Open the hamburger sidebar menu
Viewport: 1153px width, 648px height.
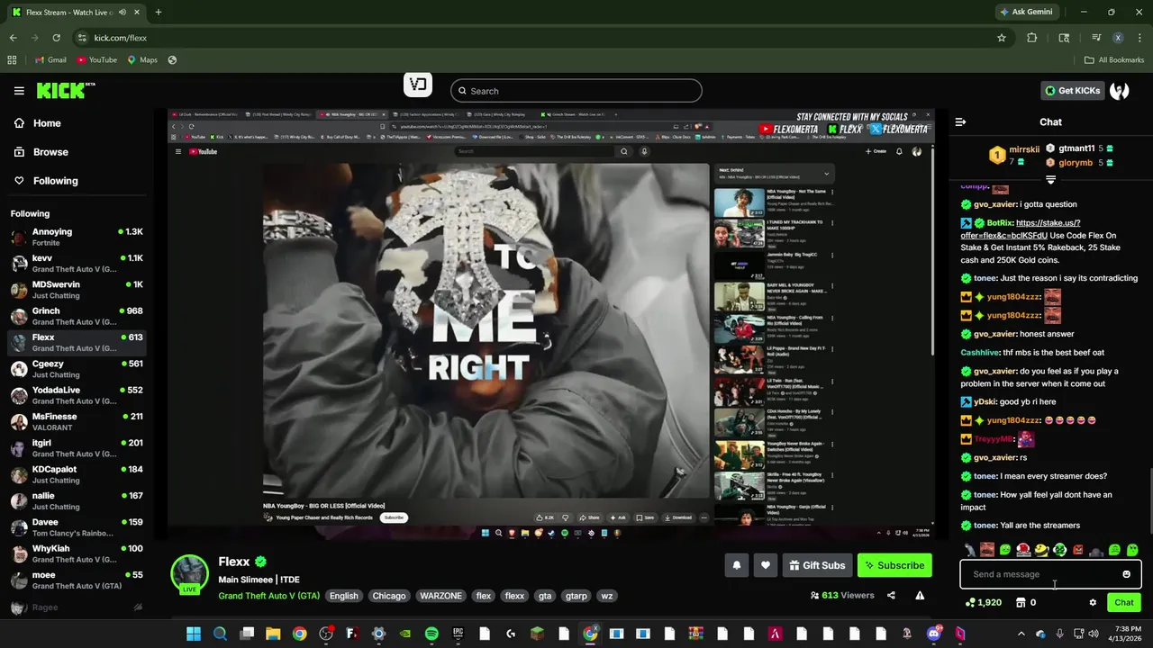[19, 91]
